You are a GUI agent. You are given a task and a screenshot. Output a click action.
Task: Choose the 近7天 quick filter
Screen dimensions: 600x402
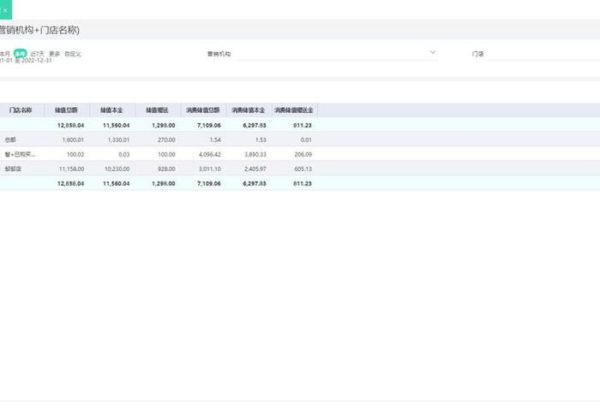click(37, 53)
